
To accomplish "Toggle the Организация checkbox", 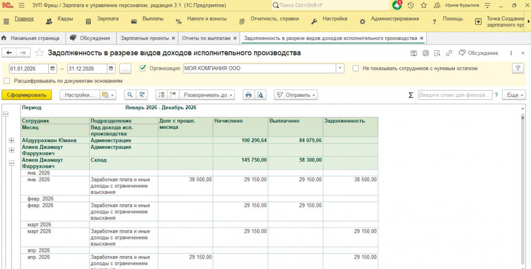I will 143,68.
